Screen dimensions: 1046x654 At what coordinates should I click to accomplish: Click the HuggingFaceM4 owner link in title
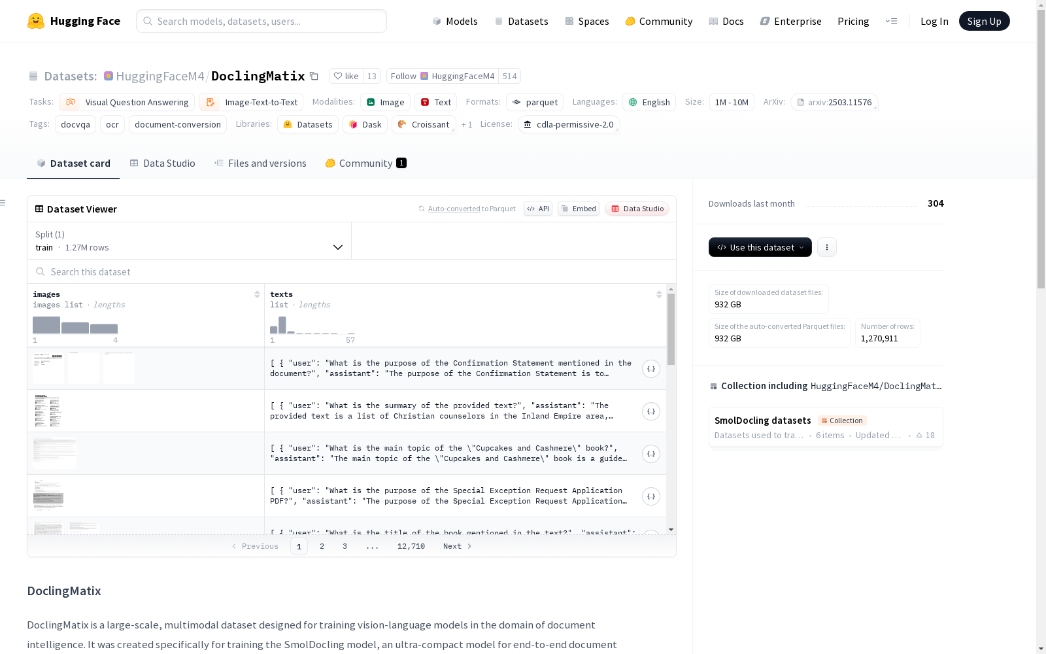click(160, 76)
